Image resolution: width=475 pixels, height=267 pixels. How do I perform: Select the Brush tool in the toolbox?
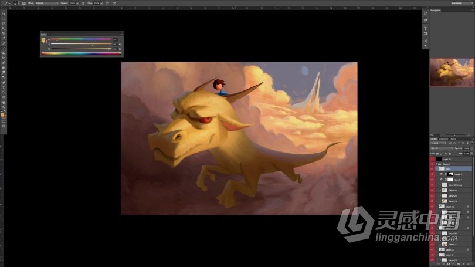pyautogui.click(x=4, y=48)
